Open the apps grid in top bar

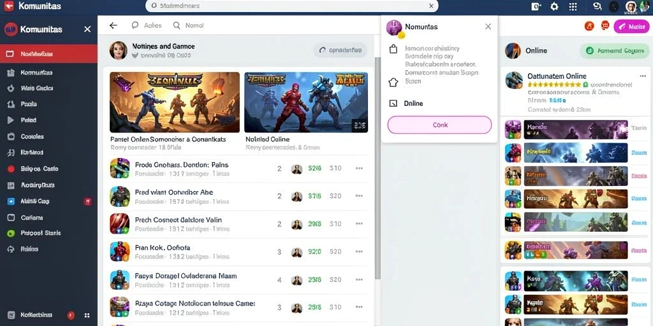coord(573,6)
